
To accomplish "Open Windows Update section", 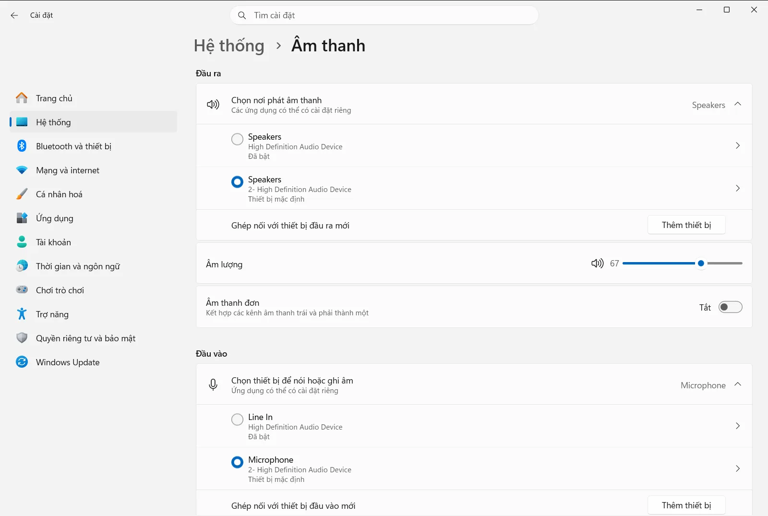I will click(x=94, y=362).
